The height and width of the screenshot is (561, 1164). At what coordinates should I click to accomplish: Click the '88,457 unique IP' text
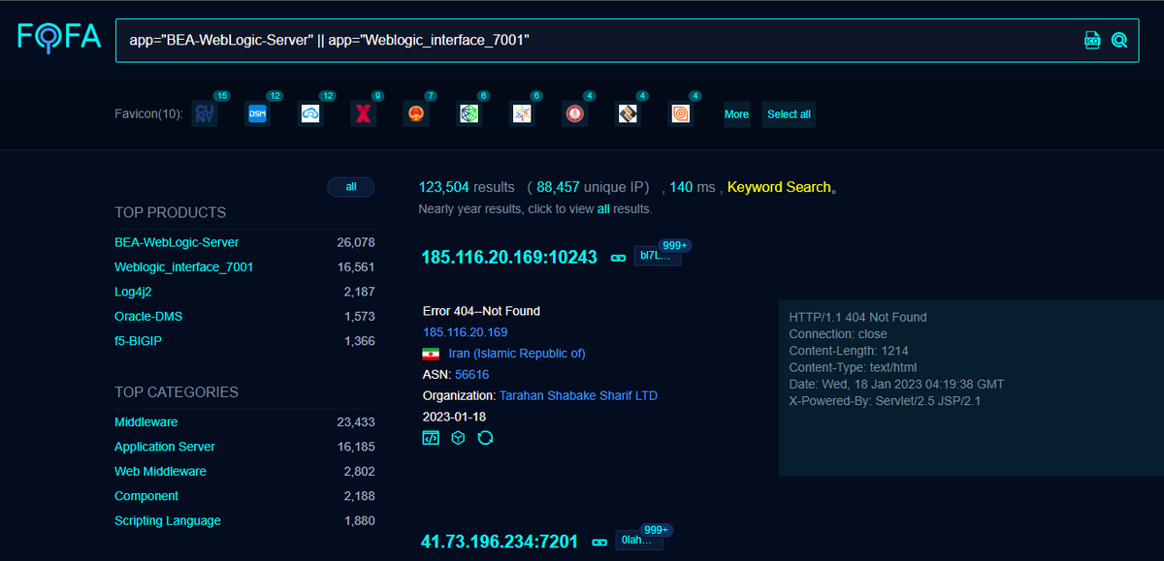(592, 187)
